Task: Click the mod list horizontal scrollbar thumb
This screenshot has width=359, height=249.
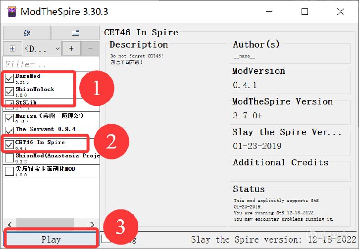Action: (45, 223)
